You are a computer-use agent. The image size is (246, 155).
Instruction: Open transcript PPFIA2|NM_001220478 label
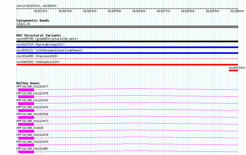(32, 135)
